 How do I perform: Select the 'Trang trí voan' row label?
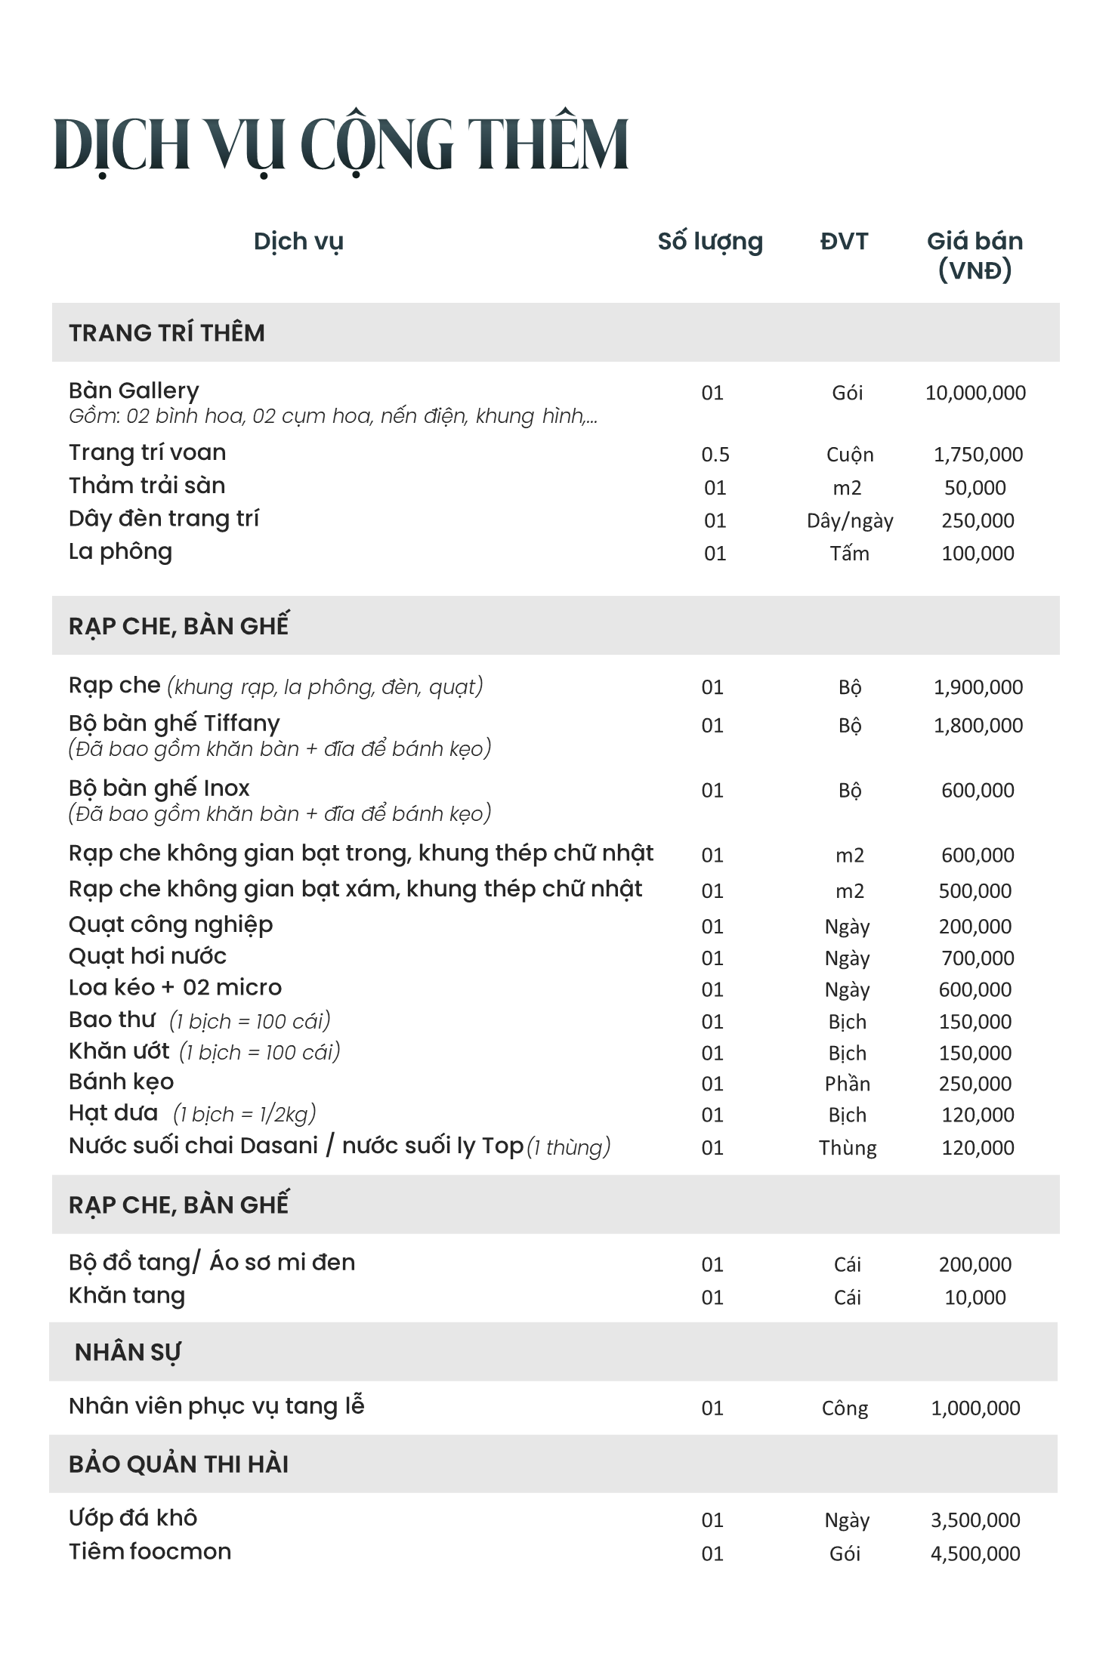(147, 452)
